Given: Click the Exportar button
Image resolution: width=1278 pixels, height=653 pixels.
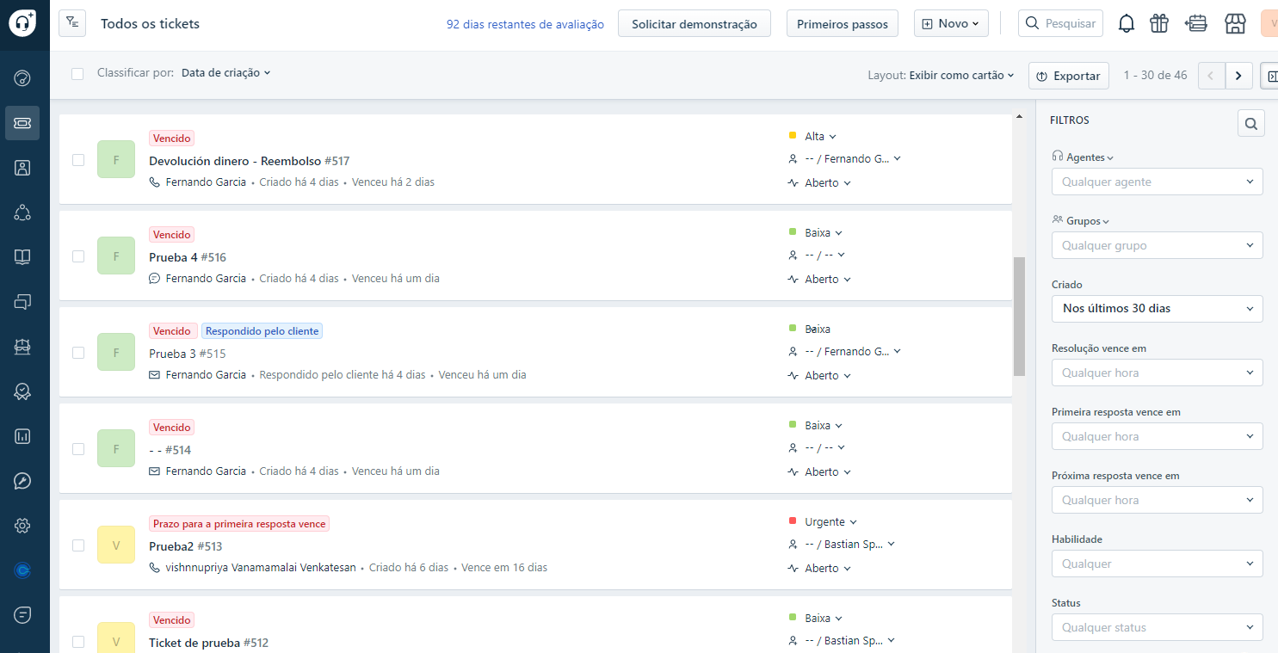Looking at the screenshot, I should pyautogui.click(x=1068, y=76).
